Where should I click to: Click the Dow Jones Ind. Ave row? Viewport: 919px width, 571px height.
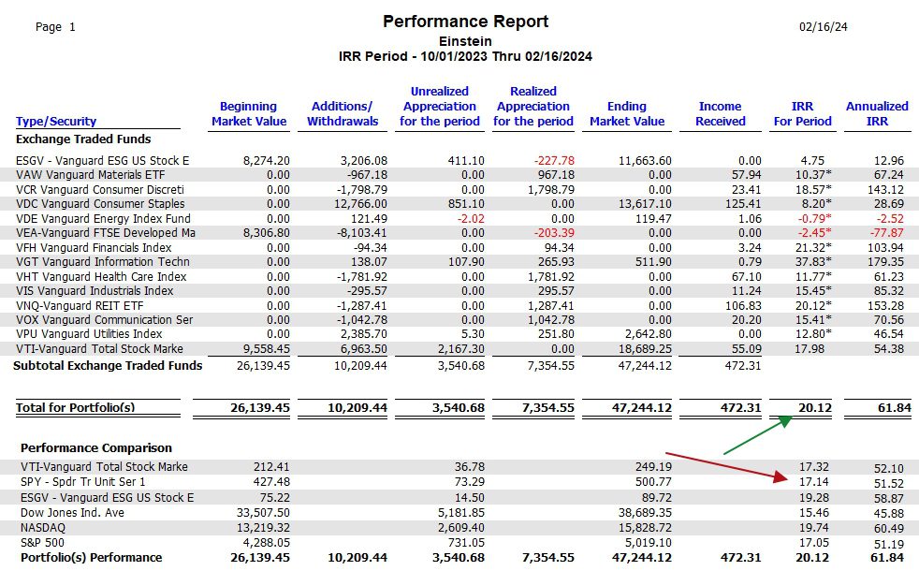point(459,512)
